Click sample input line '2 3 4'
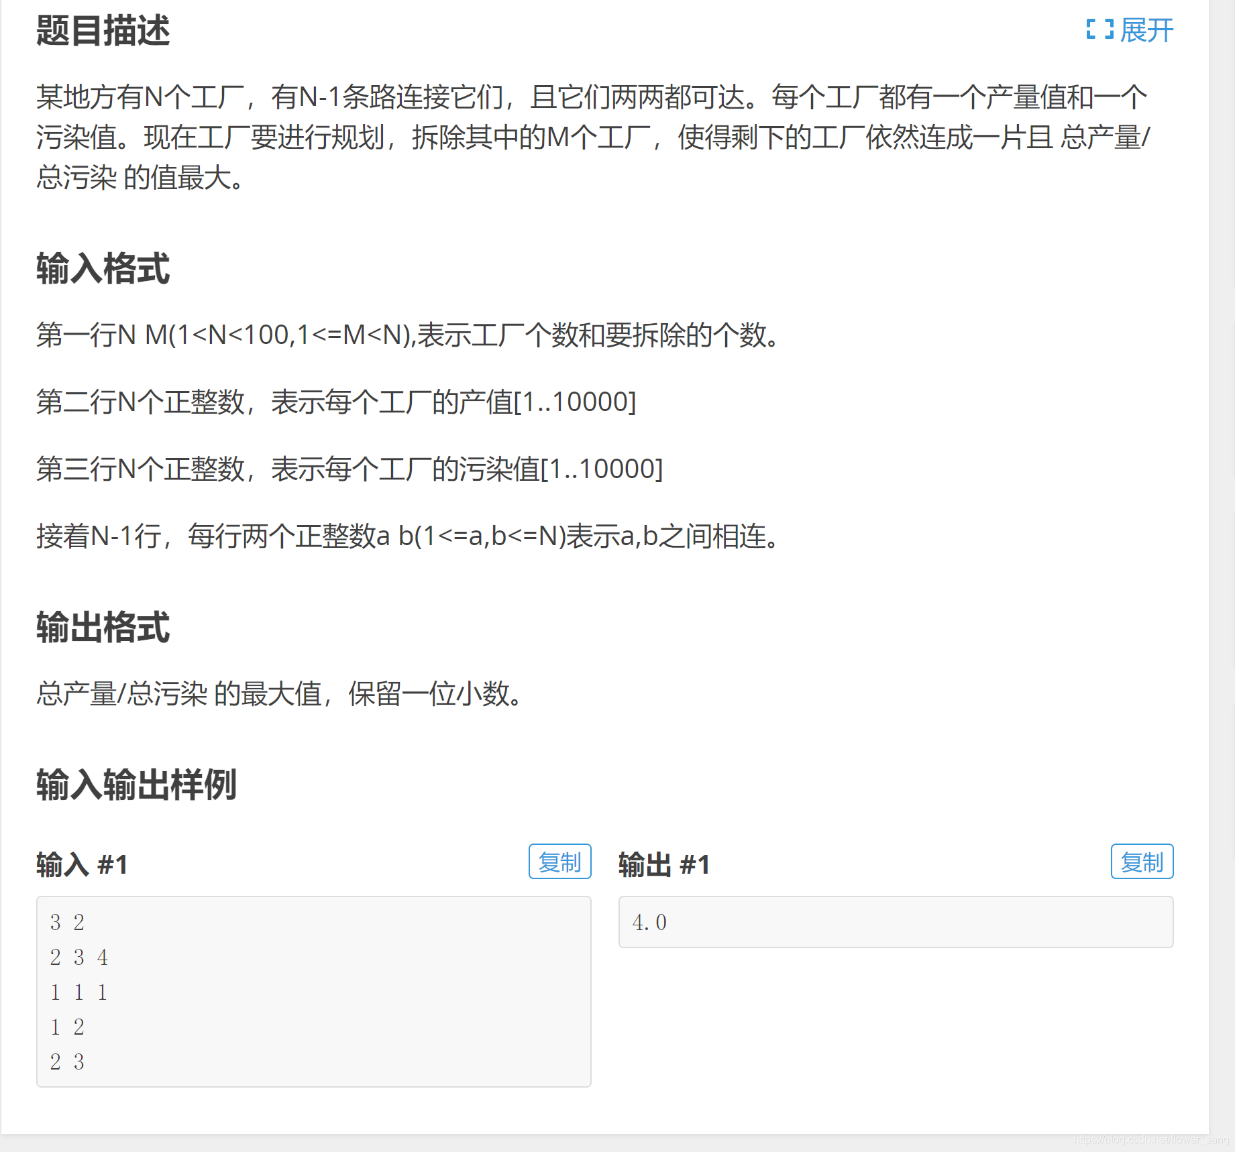The height and width of the screenshot is (1152, 1235). pyautogui.click(x=78, y=957)
